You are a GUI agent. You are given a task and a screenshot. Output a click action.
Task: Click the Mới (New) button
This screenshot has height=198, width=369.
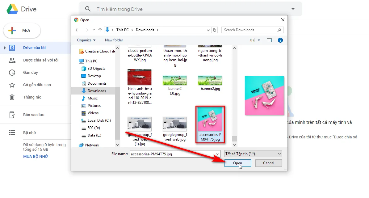point(22,30)
